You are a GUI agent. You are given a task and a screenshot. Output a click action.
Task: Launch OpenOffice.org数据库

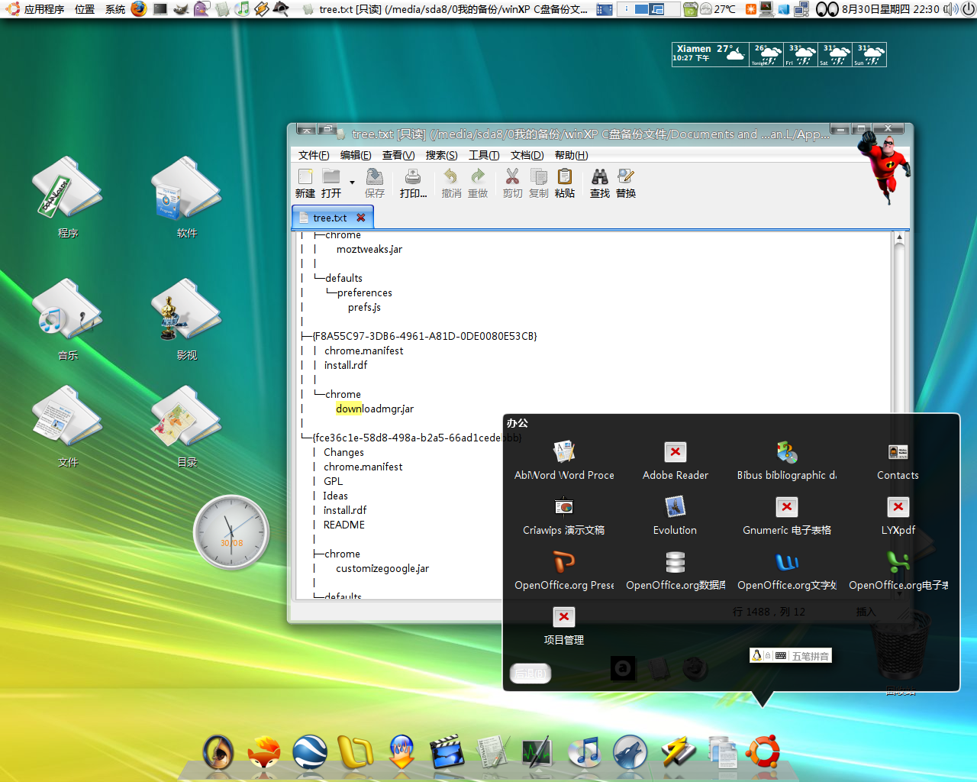point(676,571)
